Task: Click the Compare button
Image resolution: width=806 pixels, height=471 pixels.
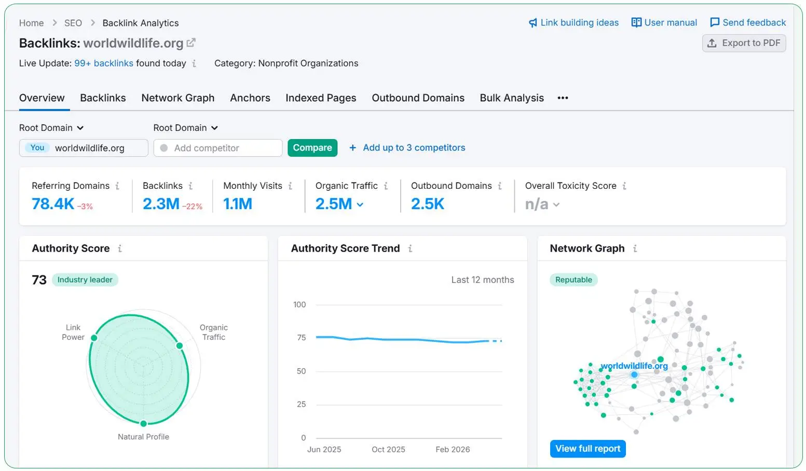Action: (312, 148)
